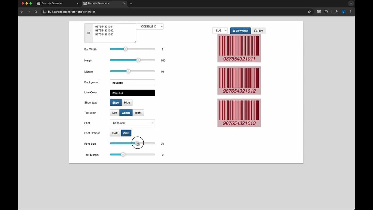The height and width of the screenshot is (210, 373).
Task: Click the Margin value 10
Action: click(162, 72)
